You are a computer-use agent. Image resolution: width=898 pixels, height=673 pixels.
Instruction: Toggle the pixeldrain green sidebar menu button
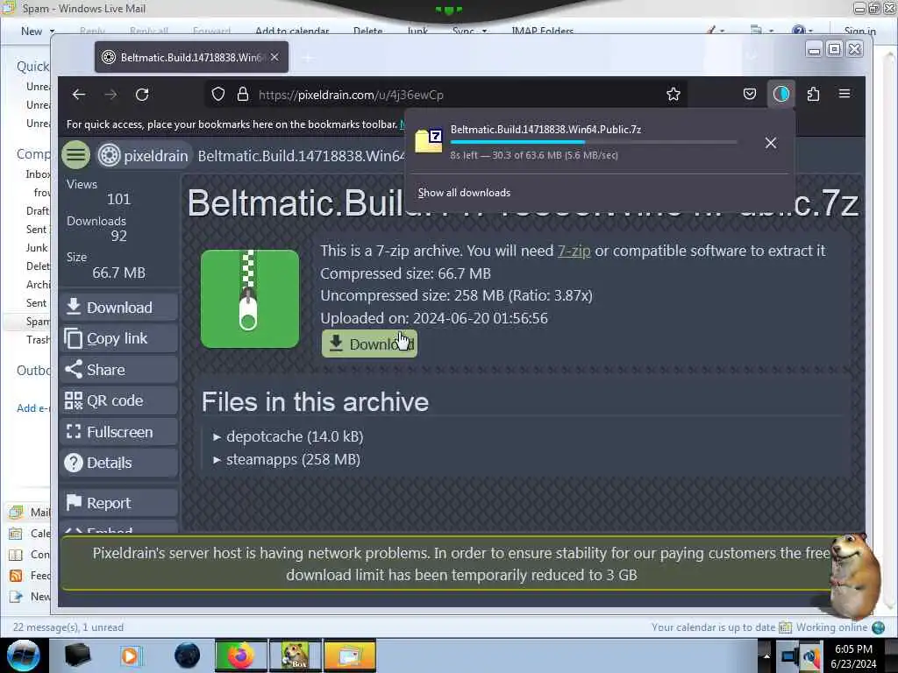click(x=75, y=155)
